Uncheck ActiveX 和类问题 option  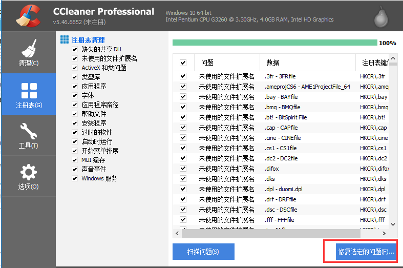75,68
